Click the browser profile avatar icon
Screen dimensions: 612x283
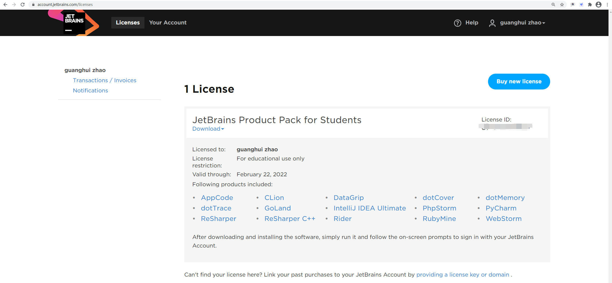click(599, 5)
